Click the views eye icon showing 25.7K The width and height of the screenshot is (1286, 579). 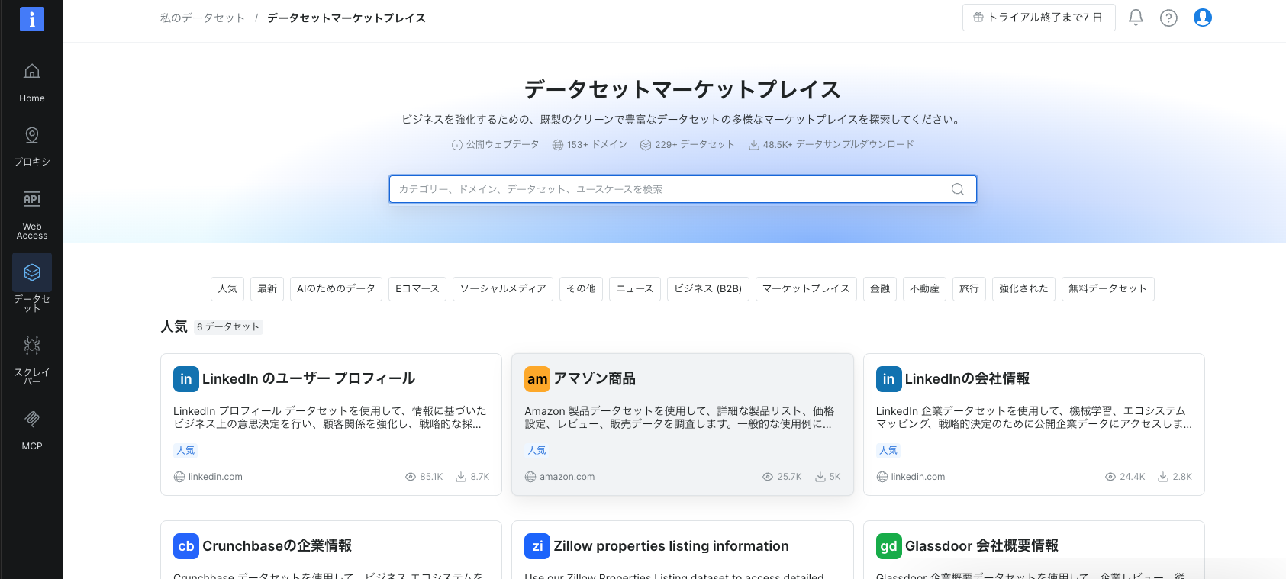[768, 477]
